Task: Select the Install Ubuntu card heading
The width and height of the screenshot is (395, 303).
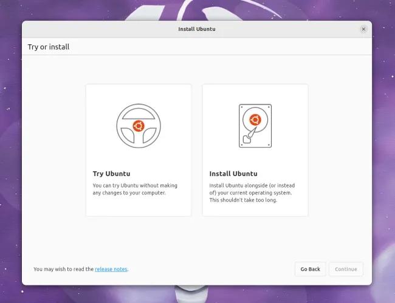Action: coord(233,174)
